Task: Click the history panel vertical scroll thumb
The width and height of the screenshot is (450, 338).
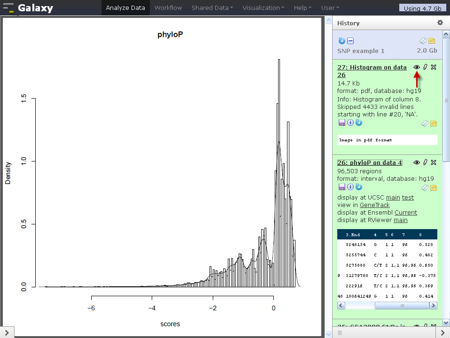Action: 446,100
